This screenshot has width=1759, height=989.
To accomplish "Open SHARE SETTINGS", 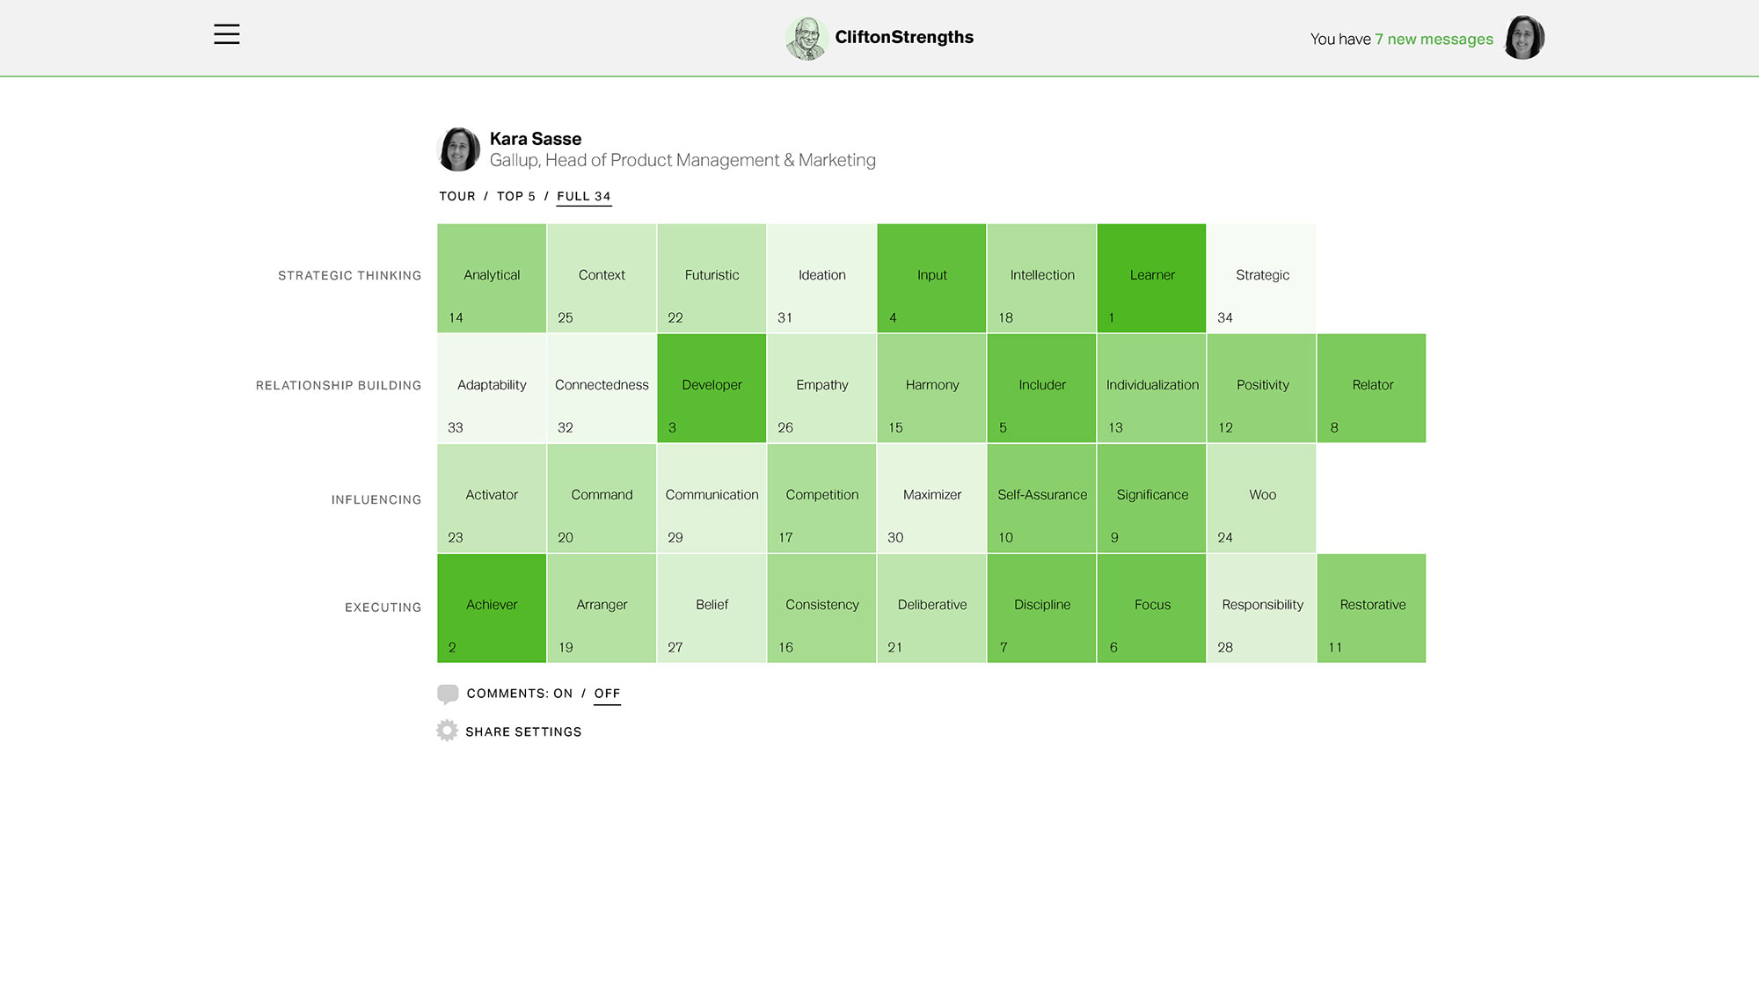I will click(x=523, y=731).
